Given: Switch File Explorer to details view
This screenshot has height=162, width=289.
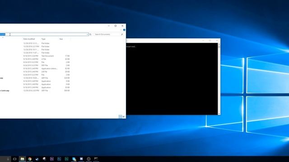Looking at the screenshot, I should (x=120, y=117).
